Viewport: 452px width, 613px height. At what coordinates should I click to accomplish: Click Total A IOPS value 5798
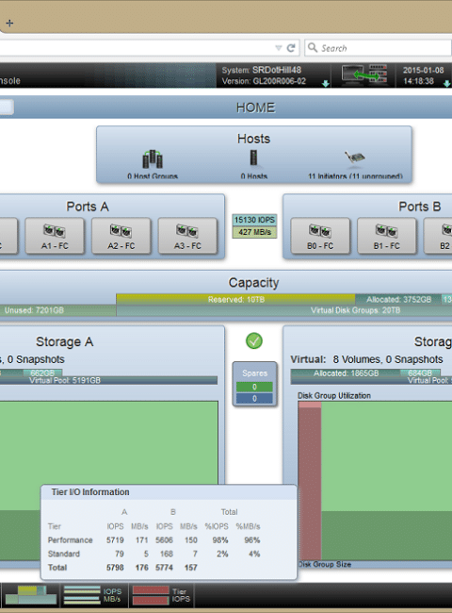click(115, 568)
